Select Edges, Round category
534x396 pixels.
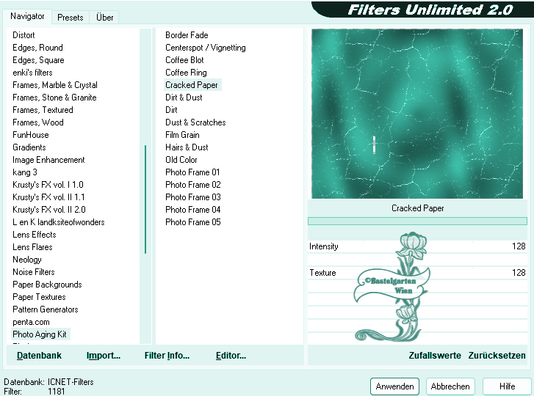tap(37, 48)
